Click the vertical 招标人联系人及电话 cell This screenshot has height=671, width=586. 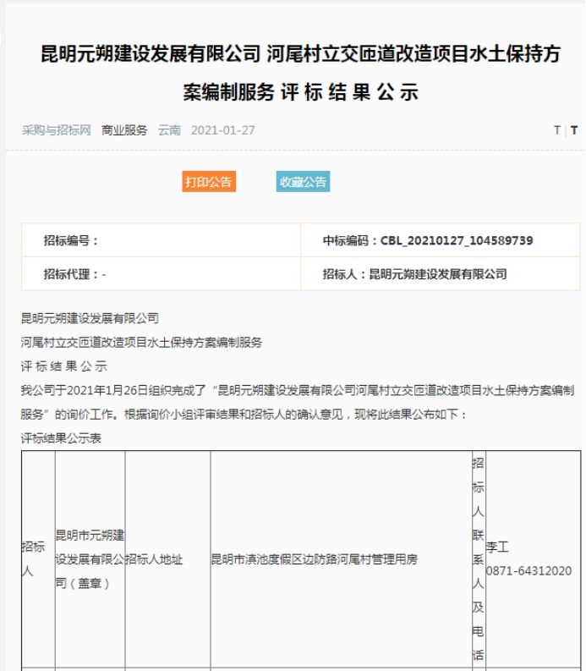[478, 559]
